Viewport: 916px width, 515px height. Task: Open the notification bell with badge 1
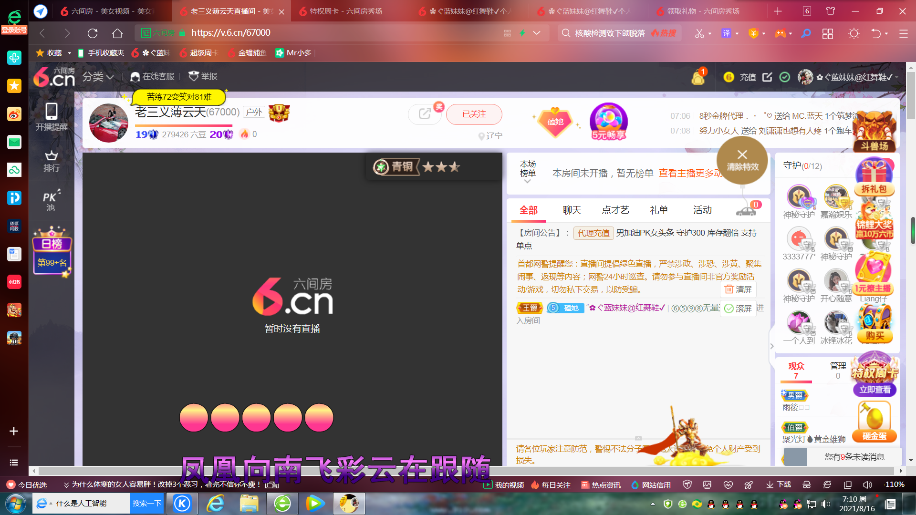coord(698,77)
